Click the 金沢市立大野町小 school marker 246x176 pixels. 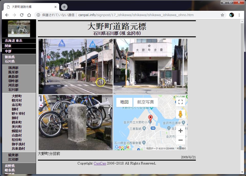click(150, 122)
